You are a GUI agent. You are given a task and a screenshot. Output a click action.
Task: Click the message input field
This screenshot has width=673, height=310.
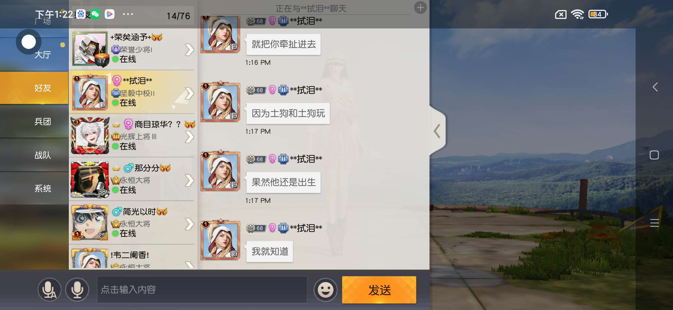pos(202,290)
